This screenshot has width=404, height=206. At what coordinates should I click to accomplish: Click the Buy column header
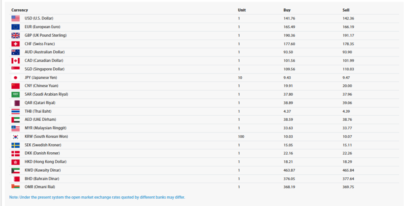point(287,10)
